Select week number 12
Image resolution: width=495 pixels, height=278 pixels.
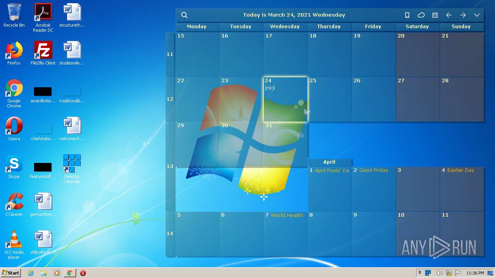tap(170, 99)
